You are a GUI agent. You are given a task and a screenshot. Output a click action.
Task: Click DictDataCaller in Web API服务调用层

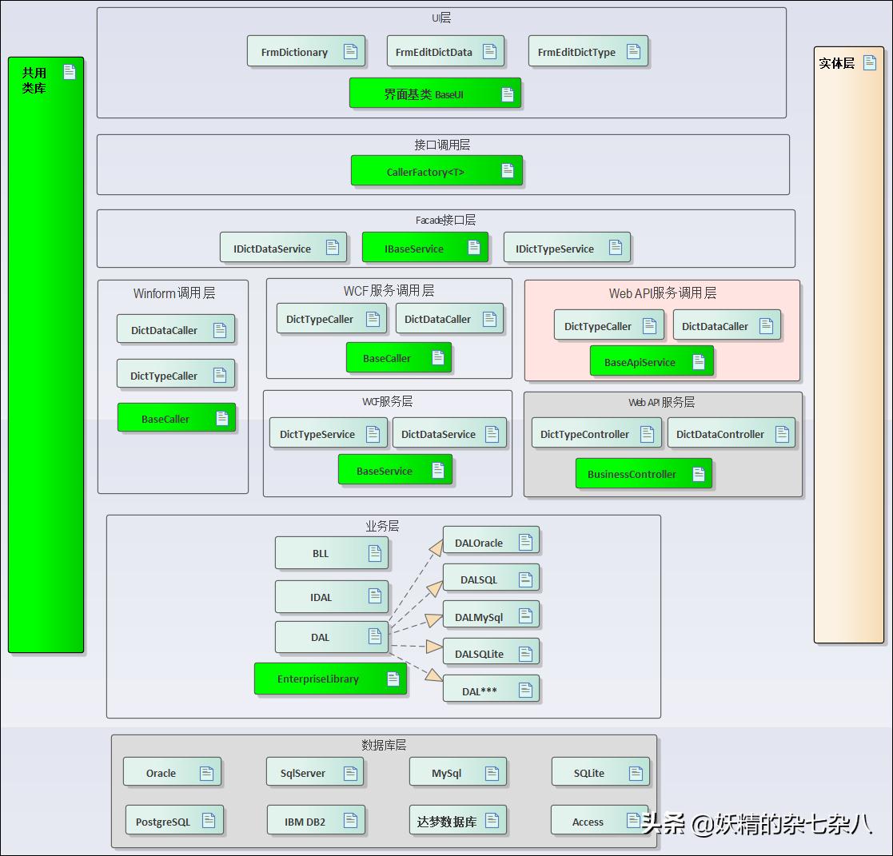[726, 325]
